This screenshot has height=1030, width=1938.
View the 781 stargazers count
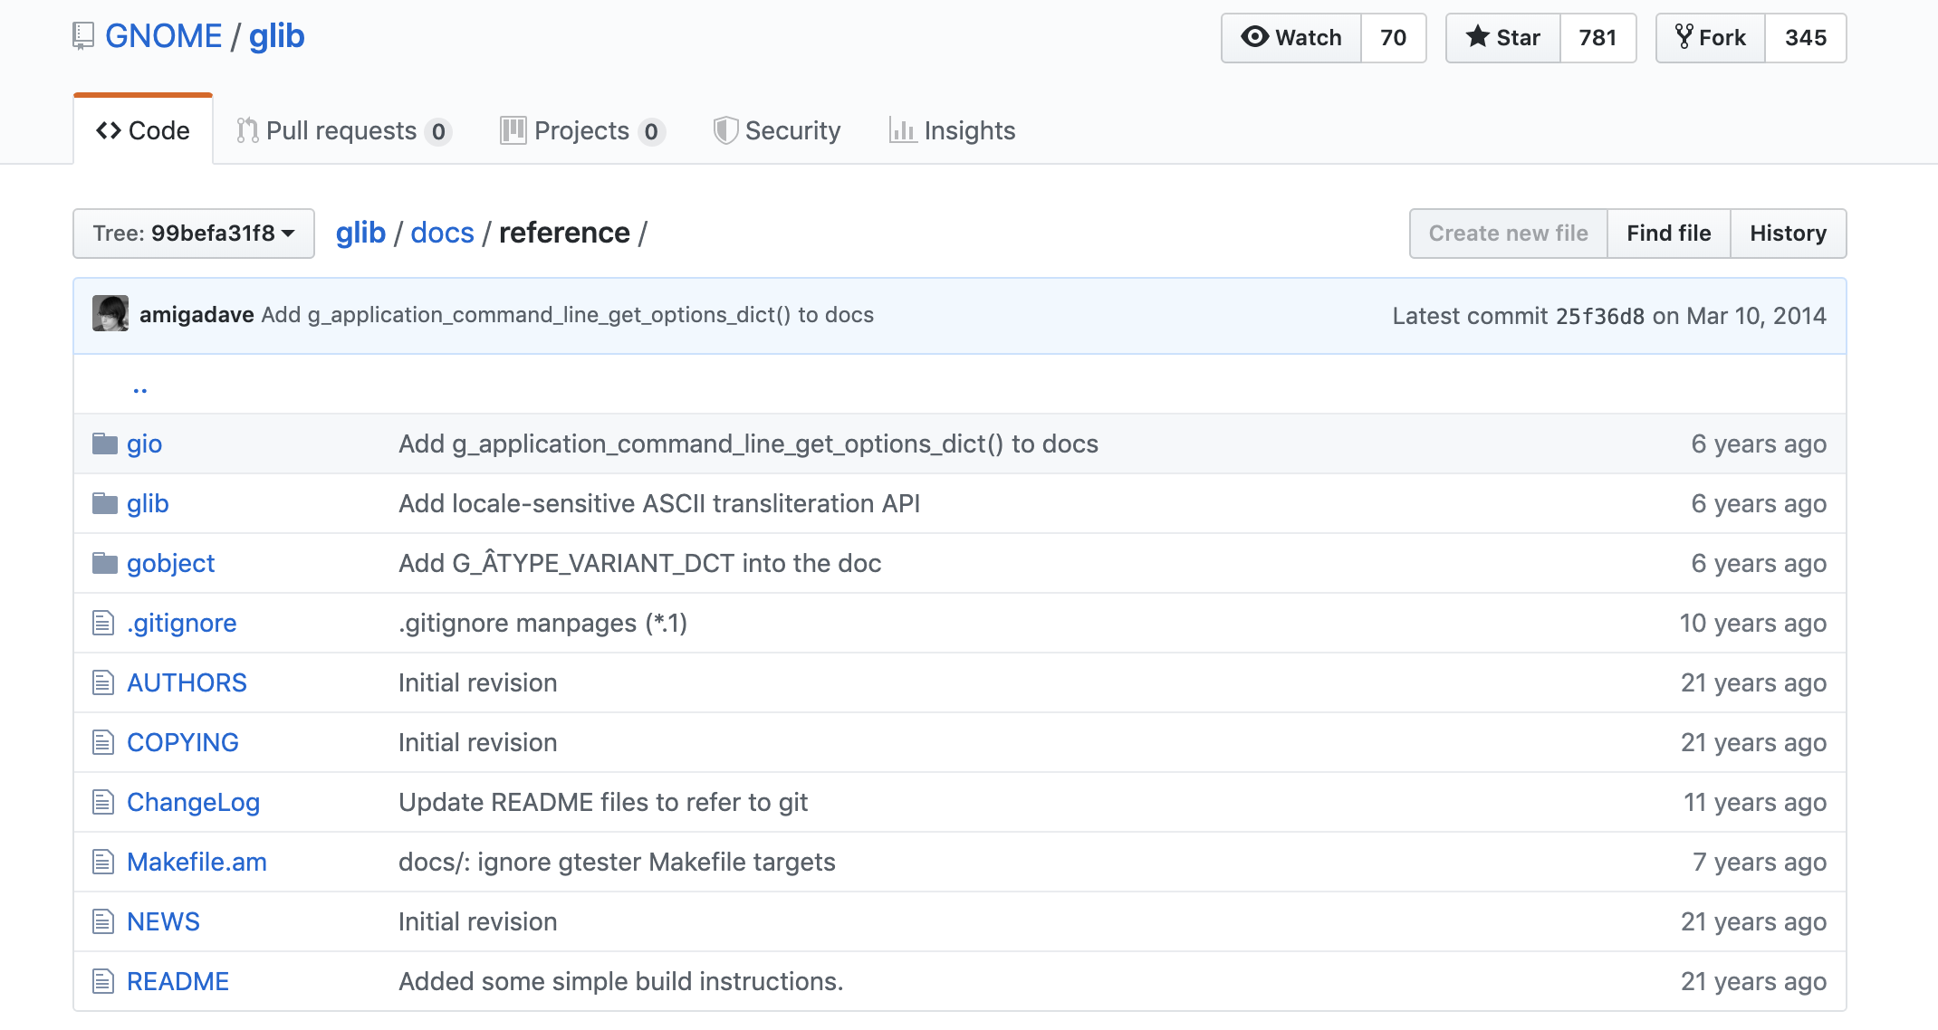(x=1597, y=38)
